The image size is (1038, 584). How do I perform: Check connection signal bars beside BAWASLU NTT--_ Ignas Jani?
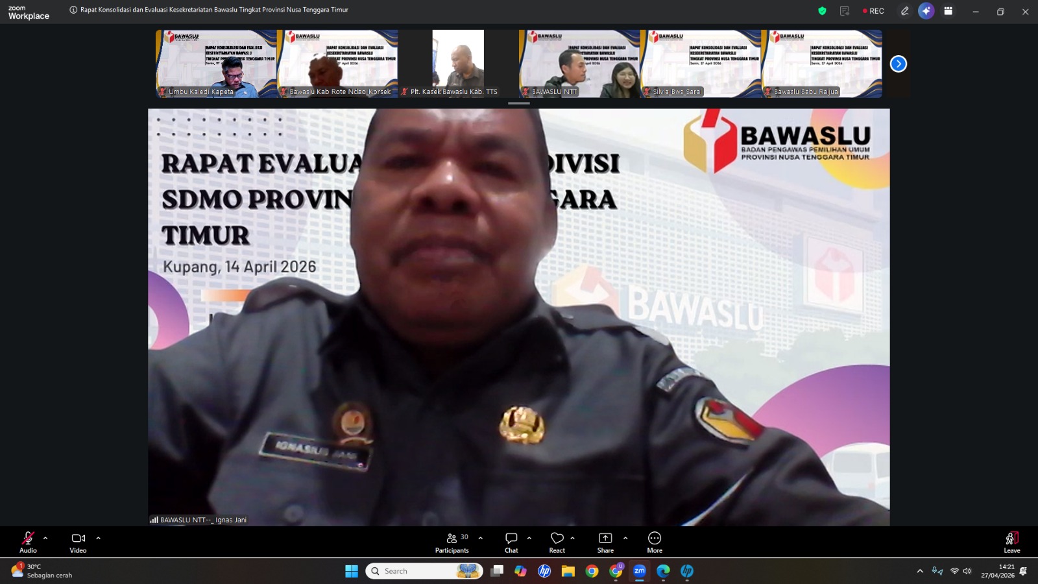coord(154,520)
